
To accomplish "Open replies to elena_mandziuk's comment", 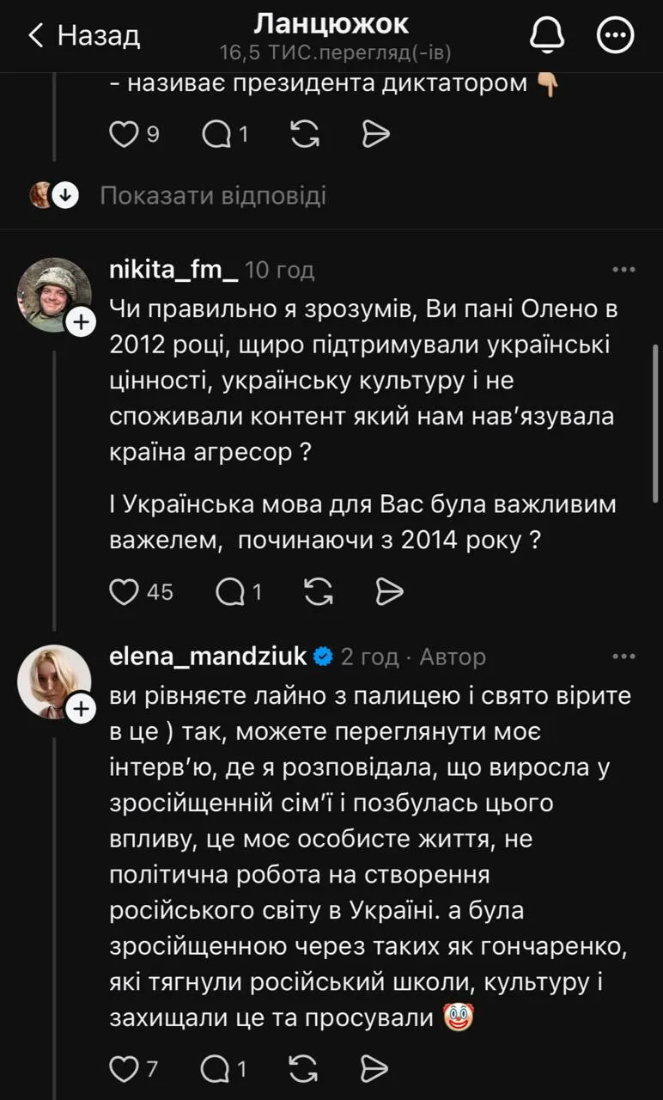I will pyautogui.click(x=214, y=1069).
